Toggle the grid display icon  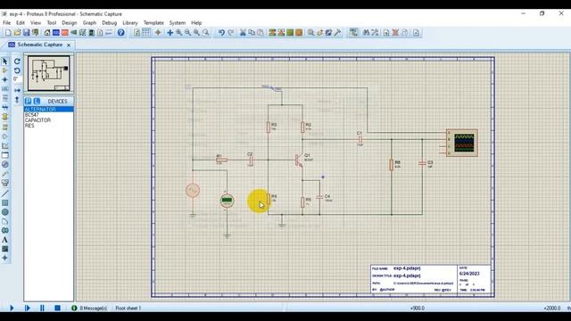click(145, 33)
